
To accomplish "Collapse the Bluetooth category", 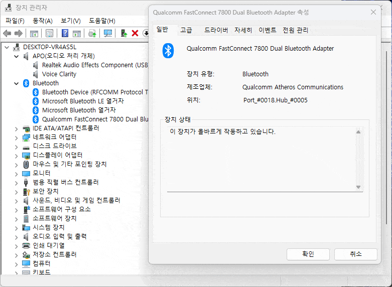I will [17, 83].
